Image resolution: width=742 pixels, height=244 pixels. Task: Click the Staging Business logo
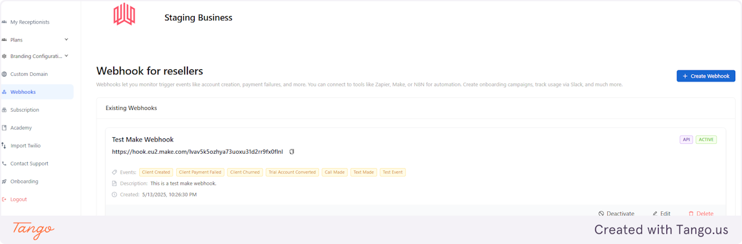pos(124,14)
